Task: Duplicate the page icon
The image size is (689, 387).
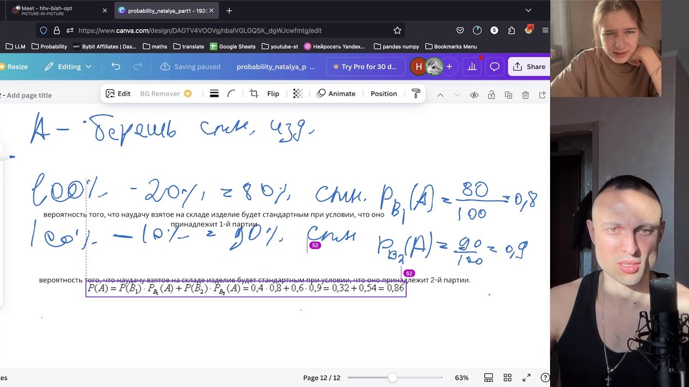Action: (x=508, y=95)
